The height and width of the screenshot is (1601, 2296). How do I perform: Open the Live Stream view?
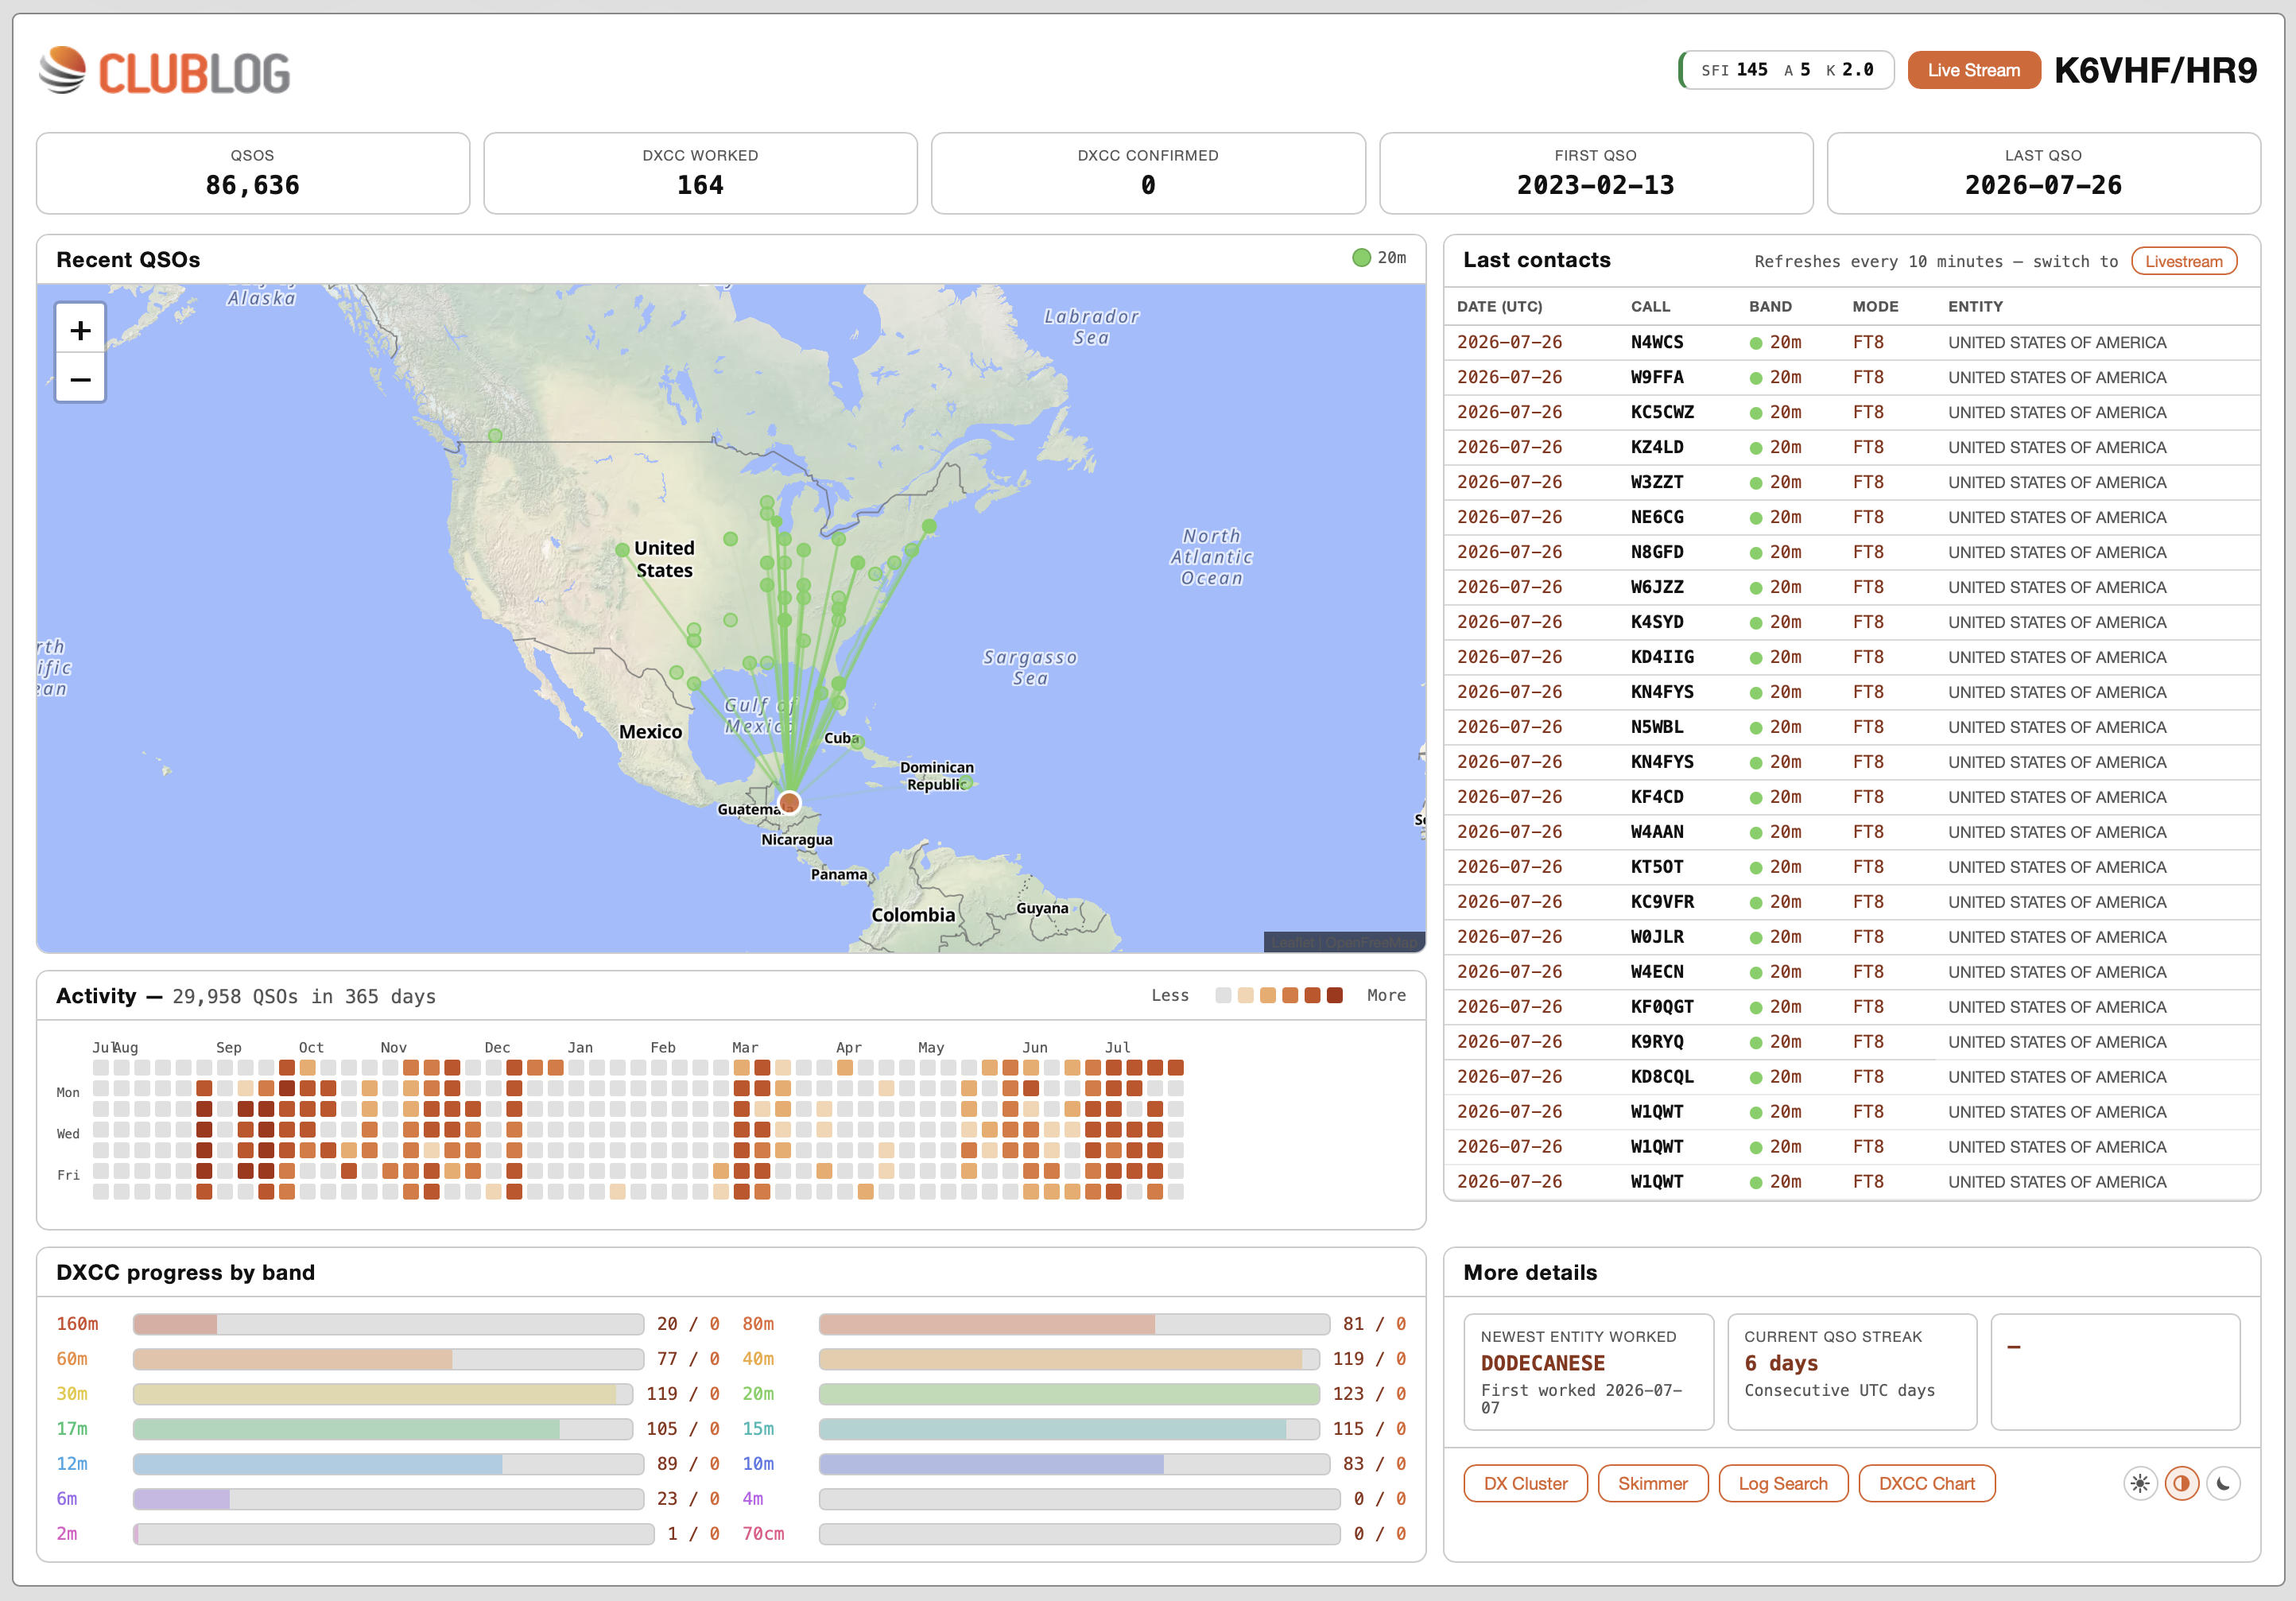click(1974, 70)
